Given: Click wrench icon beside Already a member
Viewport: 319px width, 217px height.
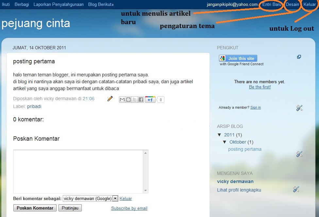Looking at the screenshot, I should pos(299,108).
